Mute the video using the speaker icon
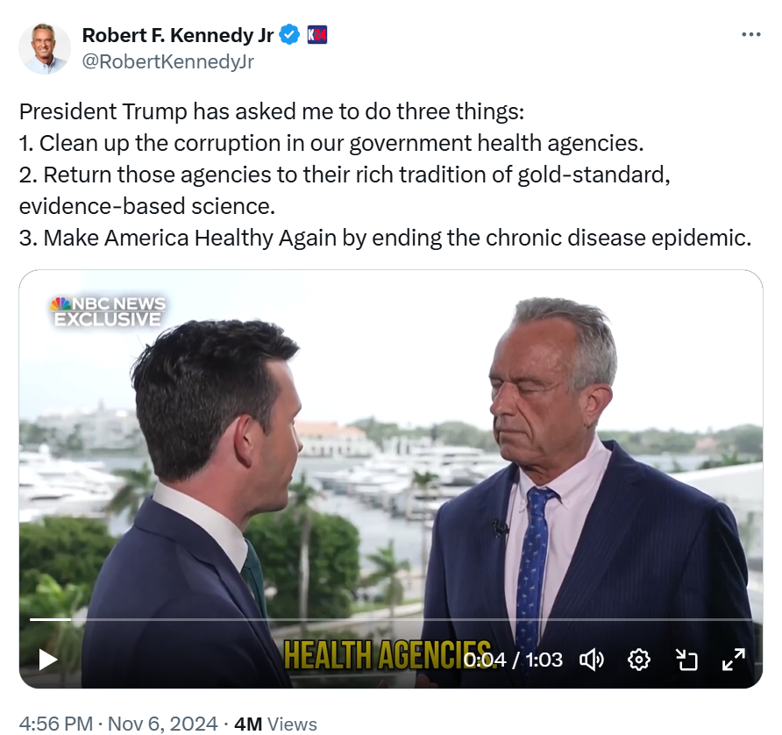 tap(592, 660)
